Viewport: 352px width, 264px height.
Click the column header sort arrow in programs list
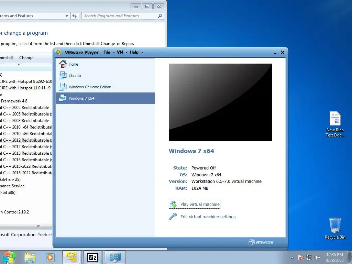click(19, 64)
